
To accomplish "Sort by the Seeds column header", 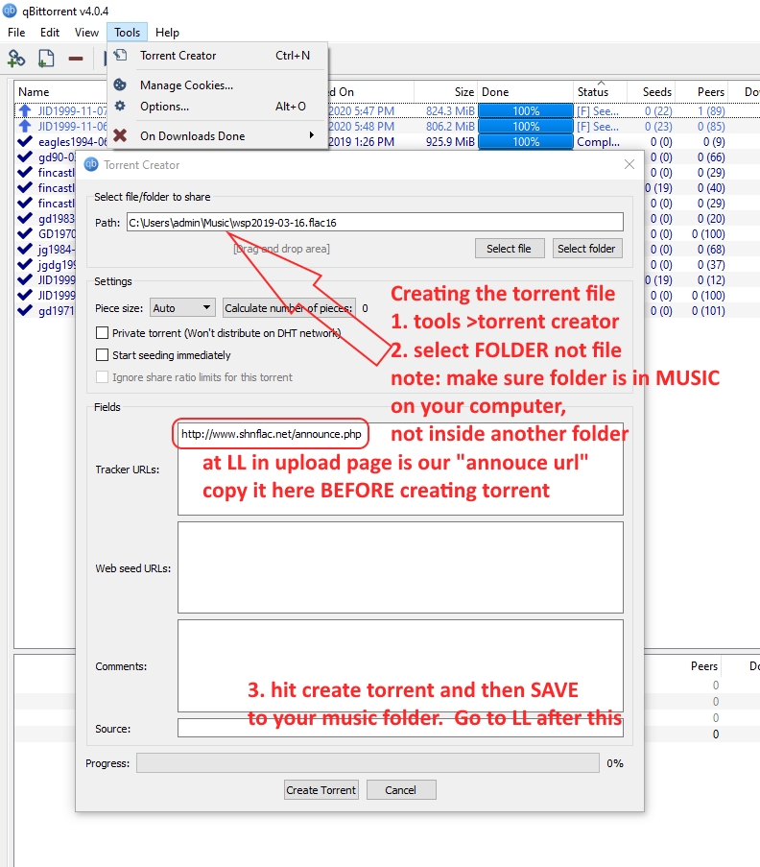I will 656,92.
